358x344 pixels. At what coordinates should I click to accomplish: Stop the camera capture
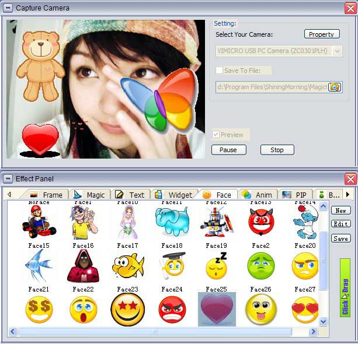tap(277, 150)
